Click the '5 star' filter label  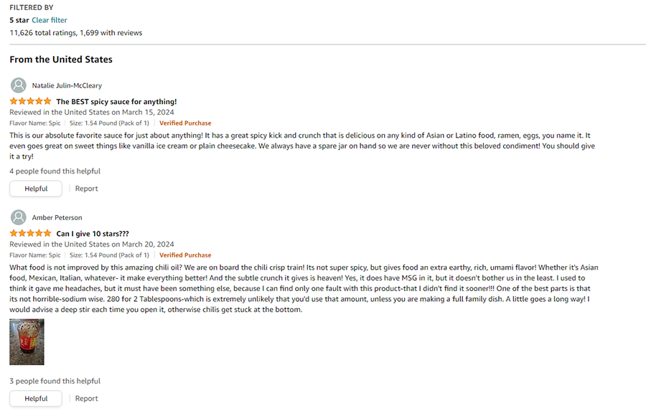(x=19, y=20)
